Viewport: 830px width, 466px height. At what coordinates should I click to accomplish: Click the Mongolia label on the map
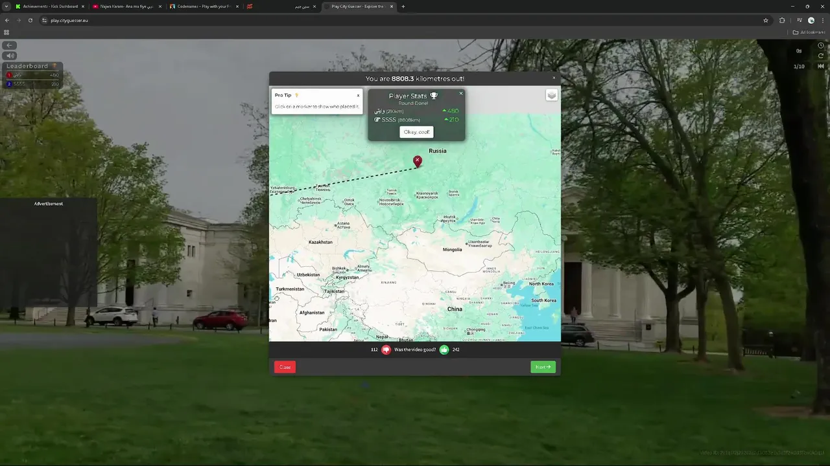(453, 249)
